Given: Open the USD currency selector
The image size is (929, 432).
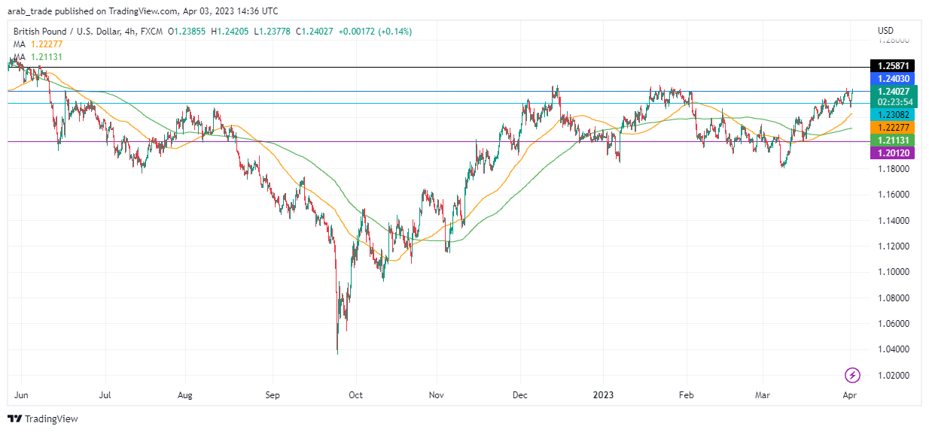Looking at the screenshot, I should point(885,31).
